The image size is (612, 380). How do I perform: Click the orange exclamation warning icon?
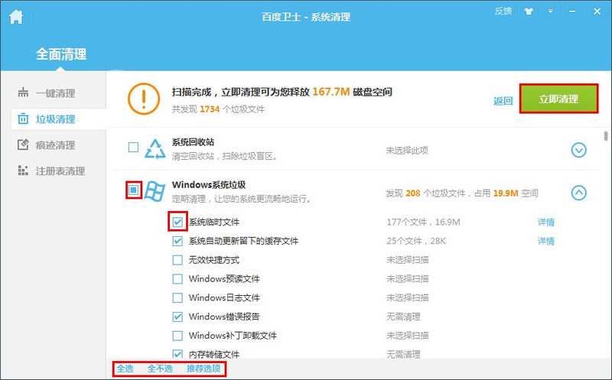(144, 99)
